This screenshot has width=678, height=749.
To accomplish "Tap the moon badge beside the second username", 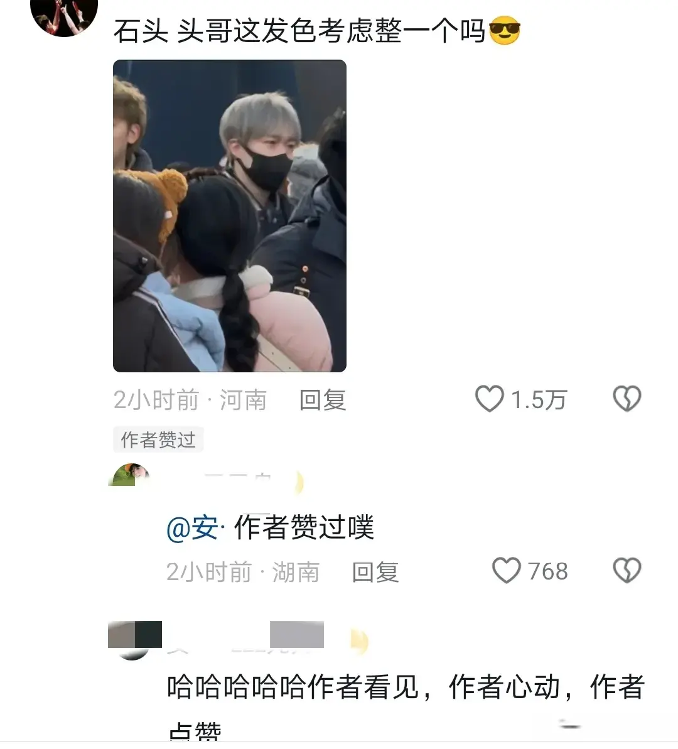I will click(x=298, y=482).
